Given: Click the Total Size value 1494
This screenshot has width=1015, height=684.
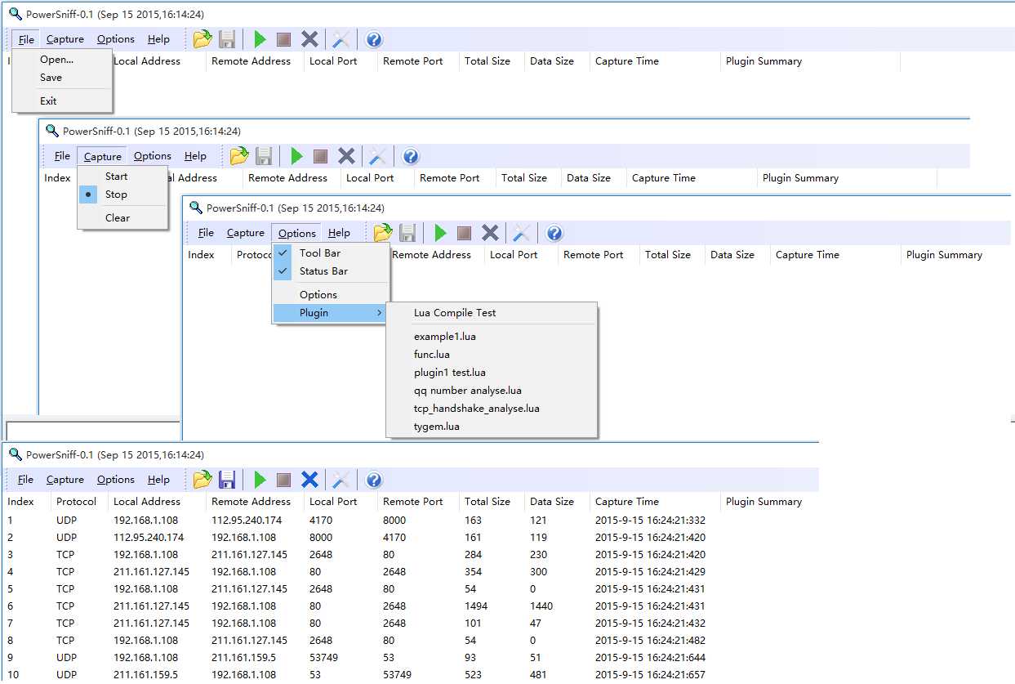Looking at the screenshot, I should pyautogui.click(x=476, y=606).
